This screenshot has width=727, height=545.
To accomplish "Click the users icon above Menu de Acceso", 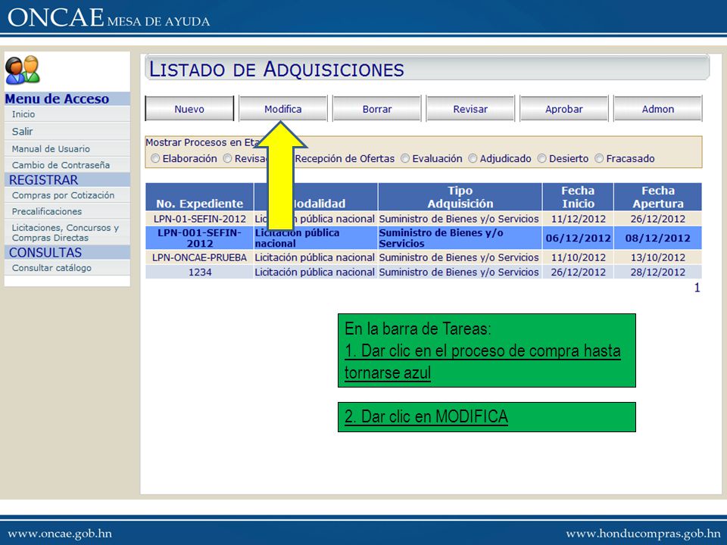I will 22,70.
